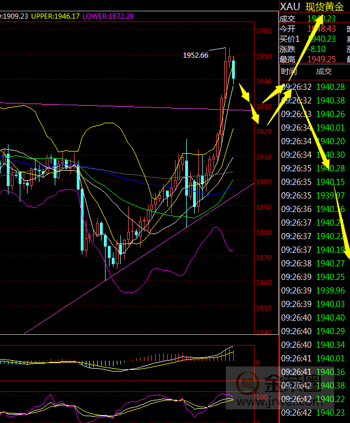Image resolution: width=350 pixels, height=423 pixels.
Task: Select the 今开 value 1948.43
Action: 322,29
